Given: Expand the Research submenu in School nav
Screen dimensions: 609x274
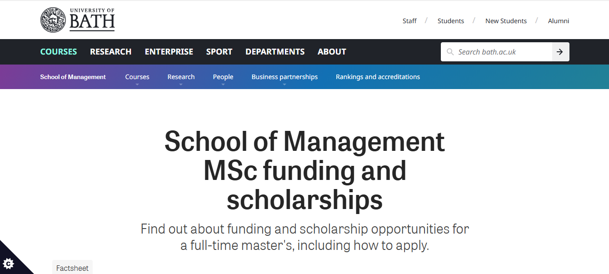Looking at the screenshot, I should (181, 84).
